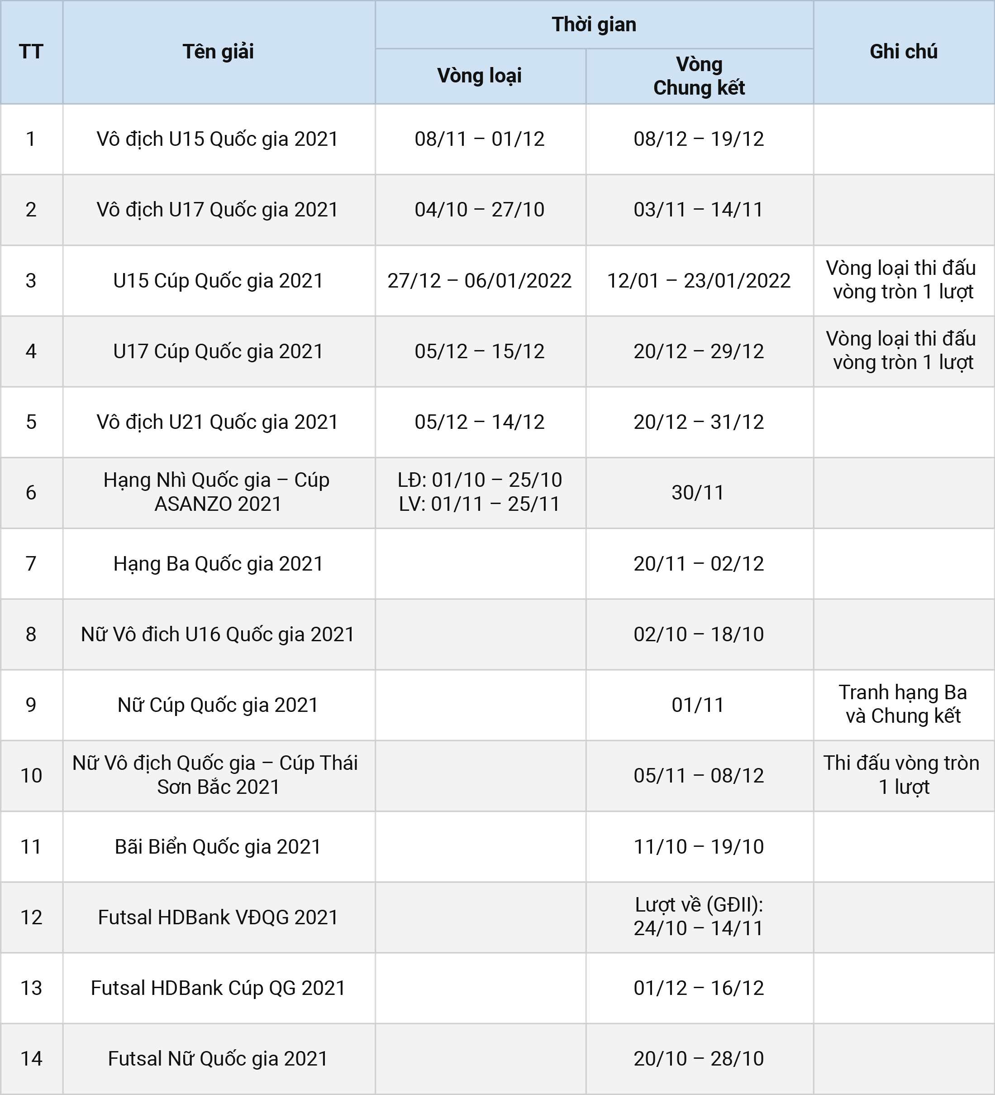Click the cell '12/01 – 23/01/2022'
The image size is (995, 1095).
(x=699, y=281)
